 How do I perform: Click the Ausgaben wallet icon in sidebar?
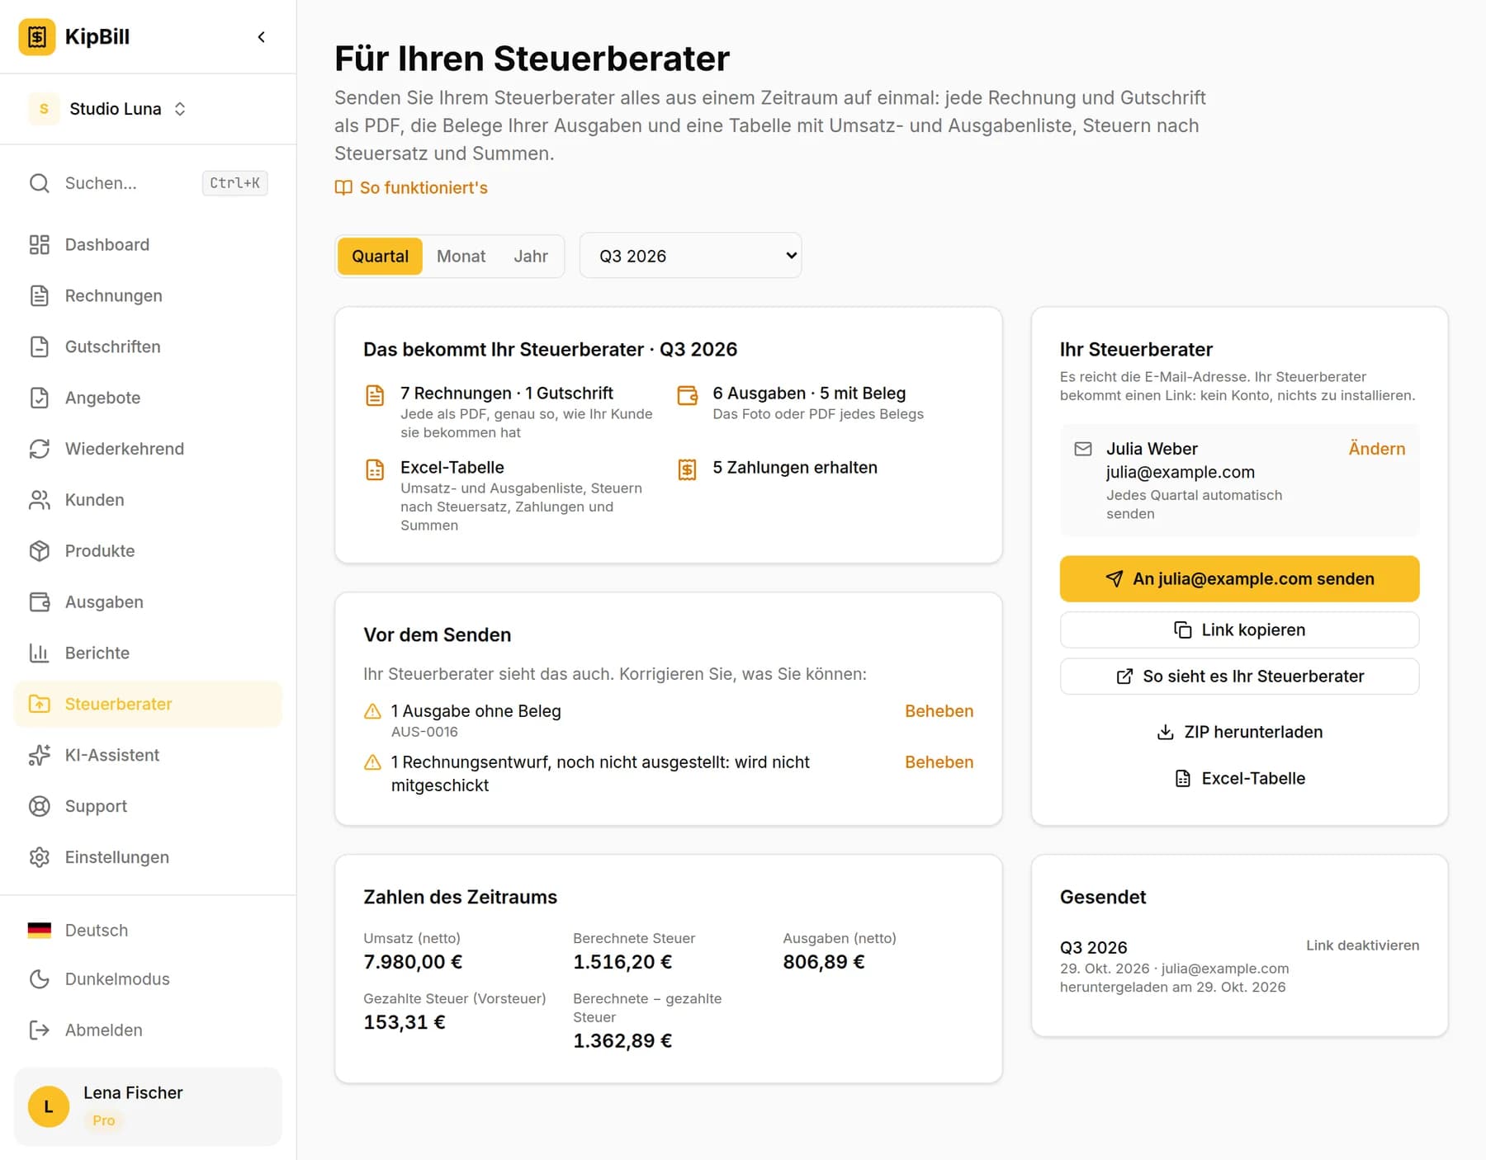click(x=40, y=602)
